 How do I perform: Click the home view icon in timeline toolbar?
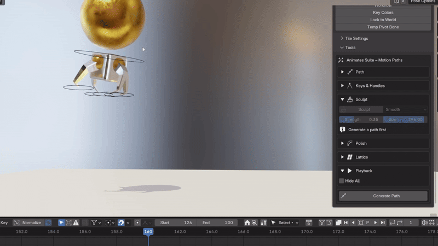(247, 222)
